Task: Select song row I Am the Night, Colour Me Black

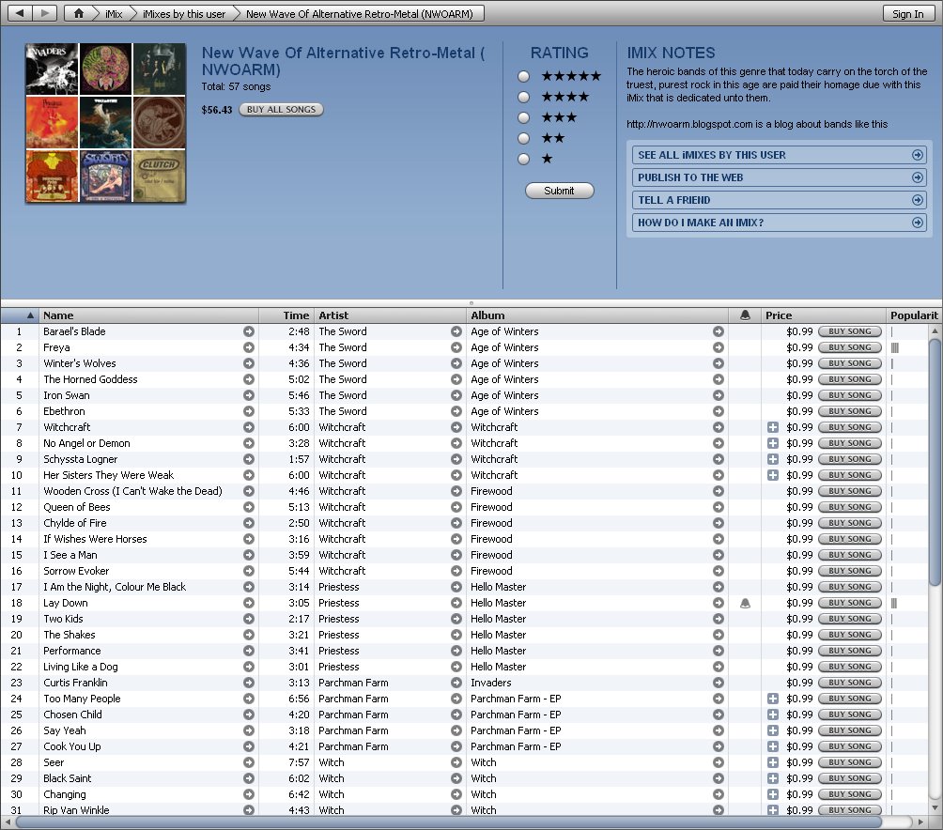Action: [464, 587]
